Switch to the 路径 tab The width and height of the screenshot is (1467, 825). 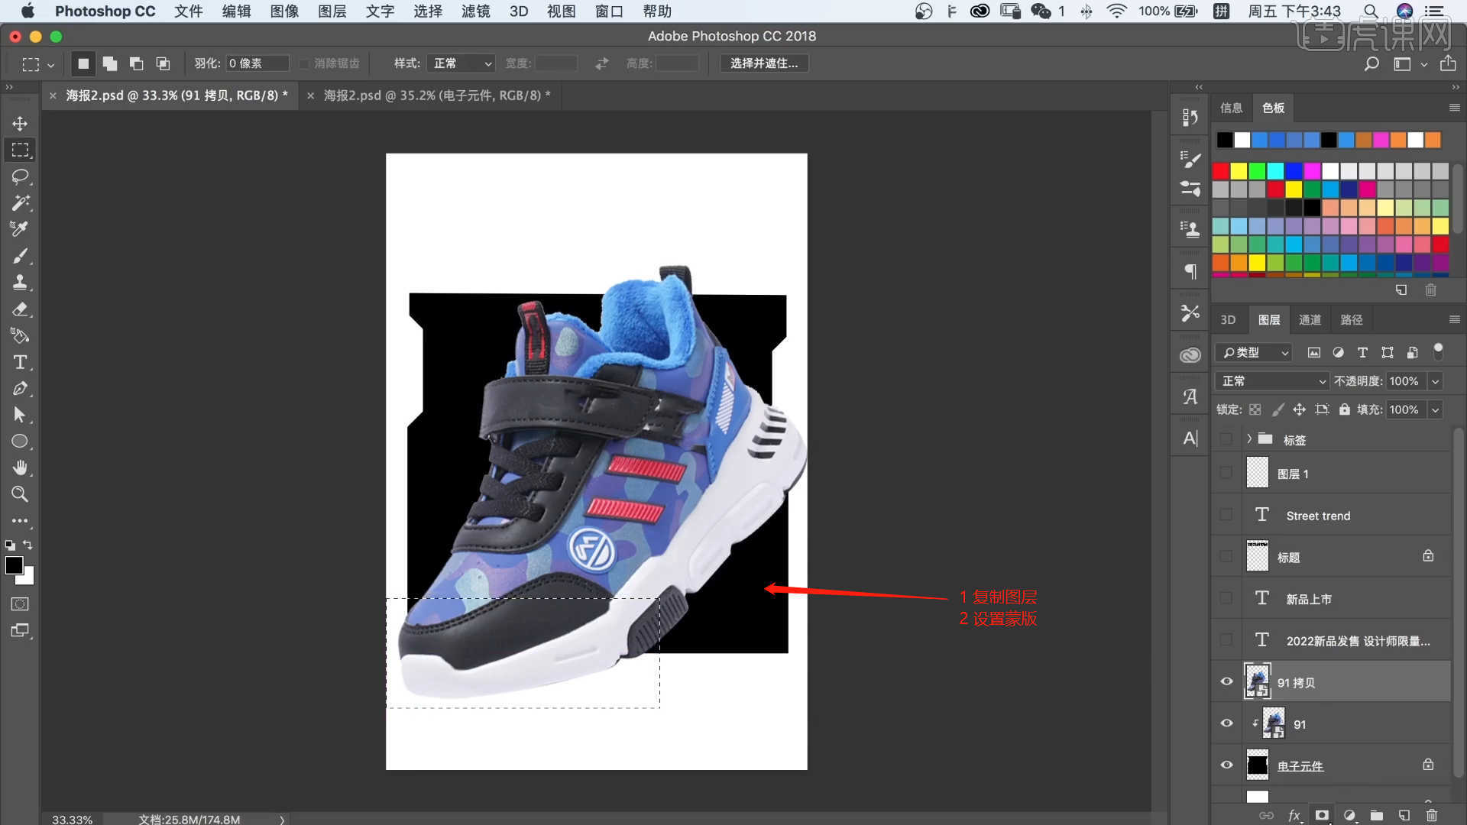(1351, 319)
